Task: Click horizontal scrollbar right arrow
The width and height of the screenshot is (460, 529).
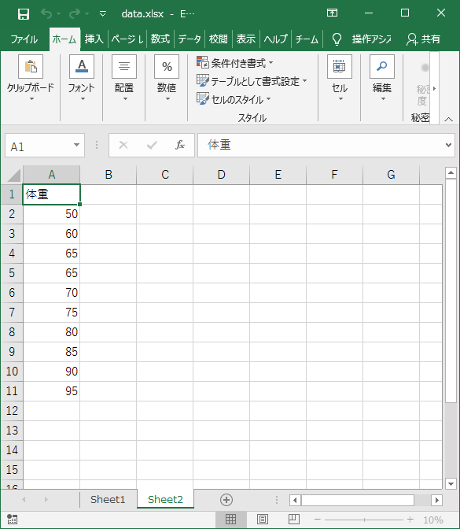Action: click(x=437, y=500)
